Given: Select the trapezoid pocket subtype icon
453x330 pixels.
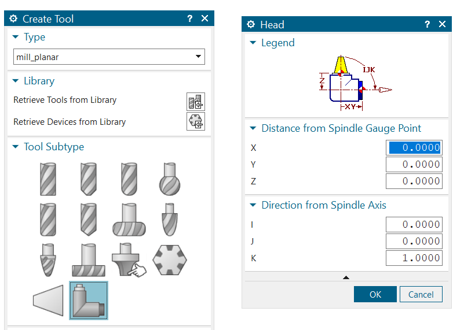Looking at the screenshot, I should click(x=48, y=301).
